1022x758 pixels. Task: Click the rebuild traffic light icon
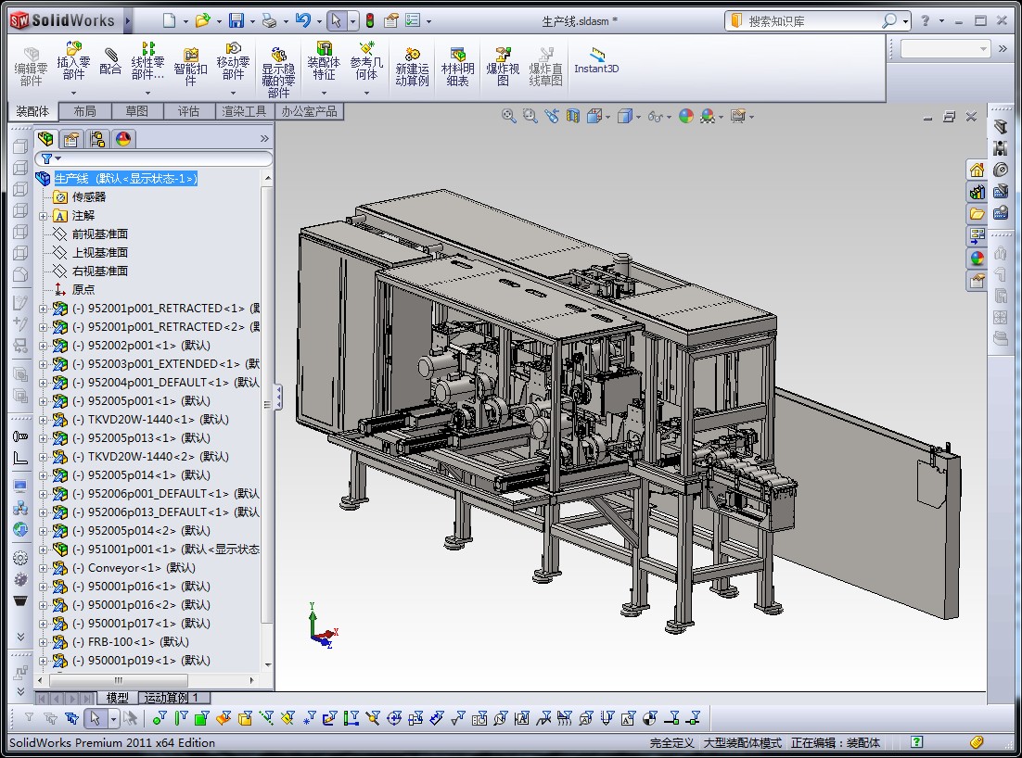pyautogui.click(x=369, y=20)
